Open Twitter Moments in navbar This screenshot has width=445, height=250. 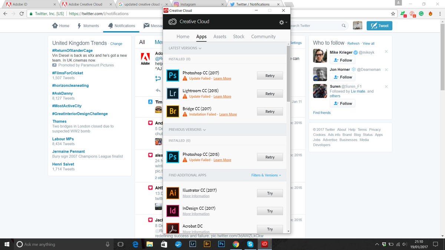tap(88, 26)
